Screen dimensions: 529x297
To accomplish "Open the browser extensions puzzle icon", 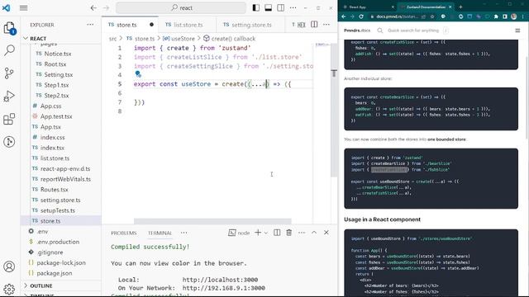I will pos(496,16).
